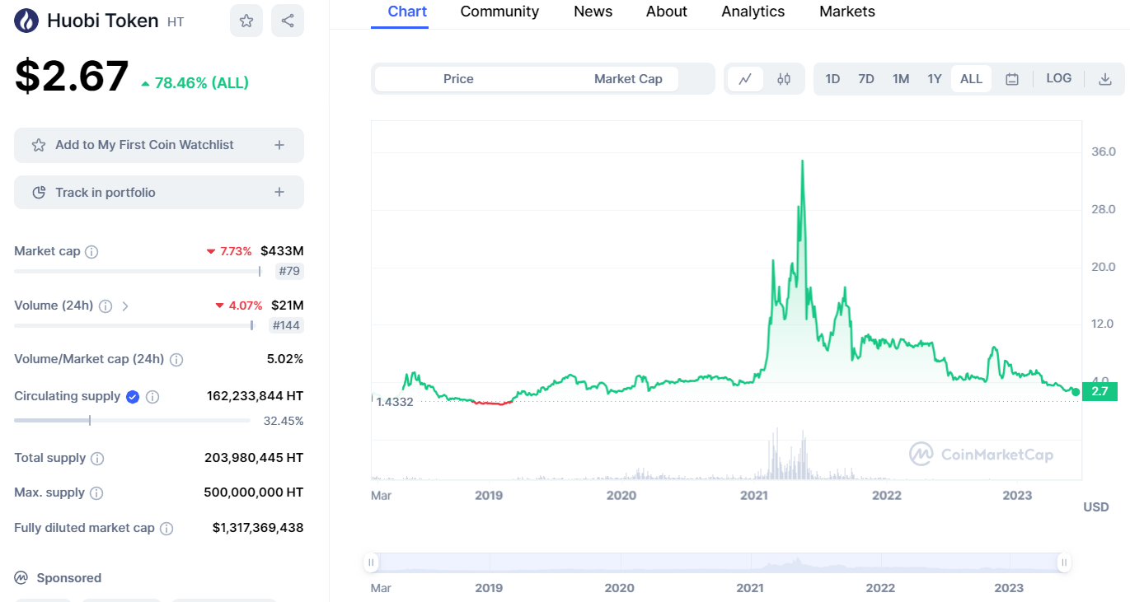Viewport: 1130px width, 602px height.
Task: Click the #144 volume rank badge
Action: 286,325
